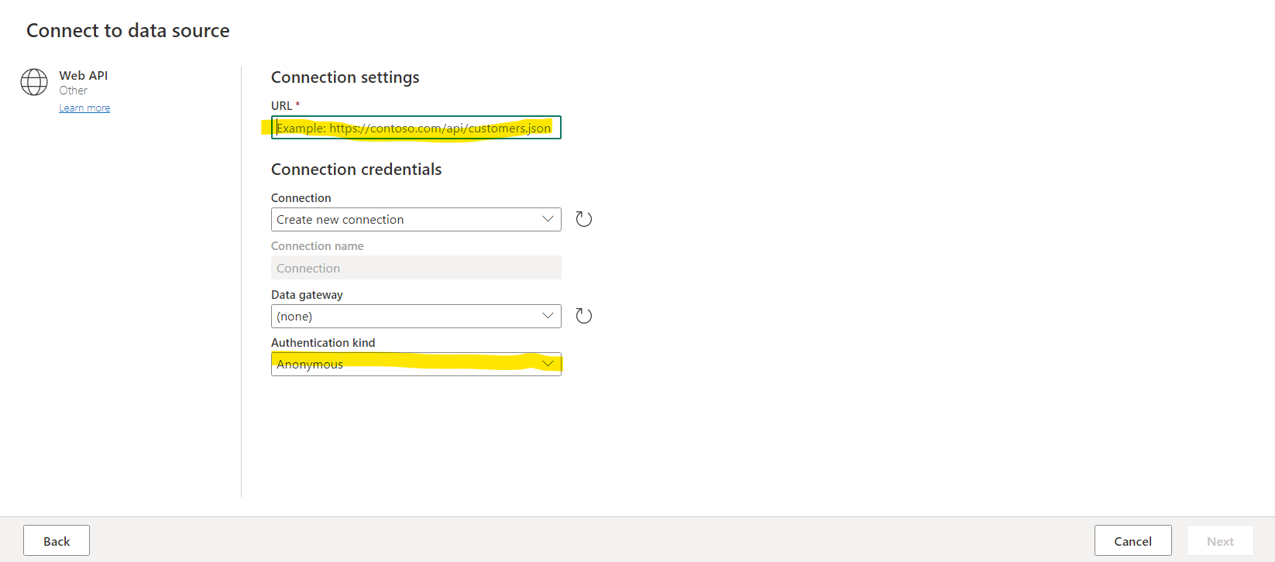
Task: Click the Connection name text box
Action: [416, 268]
